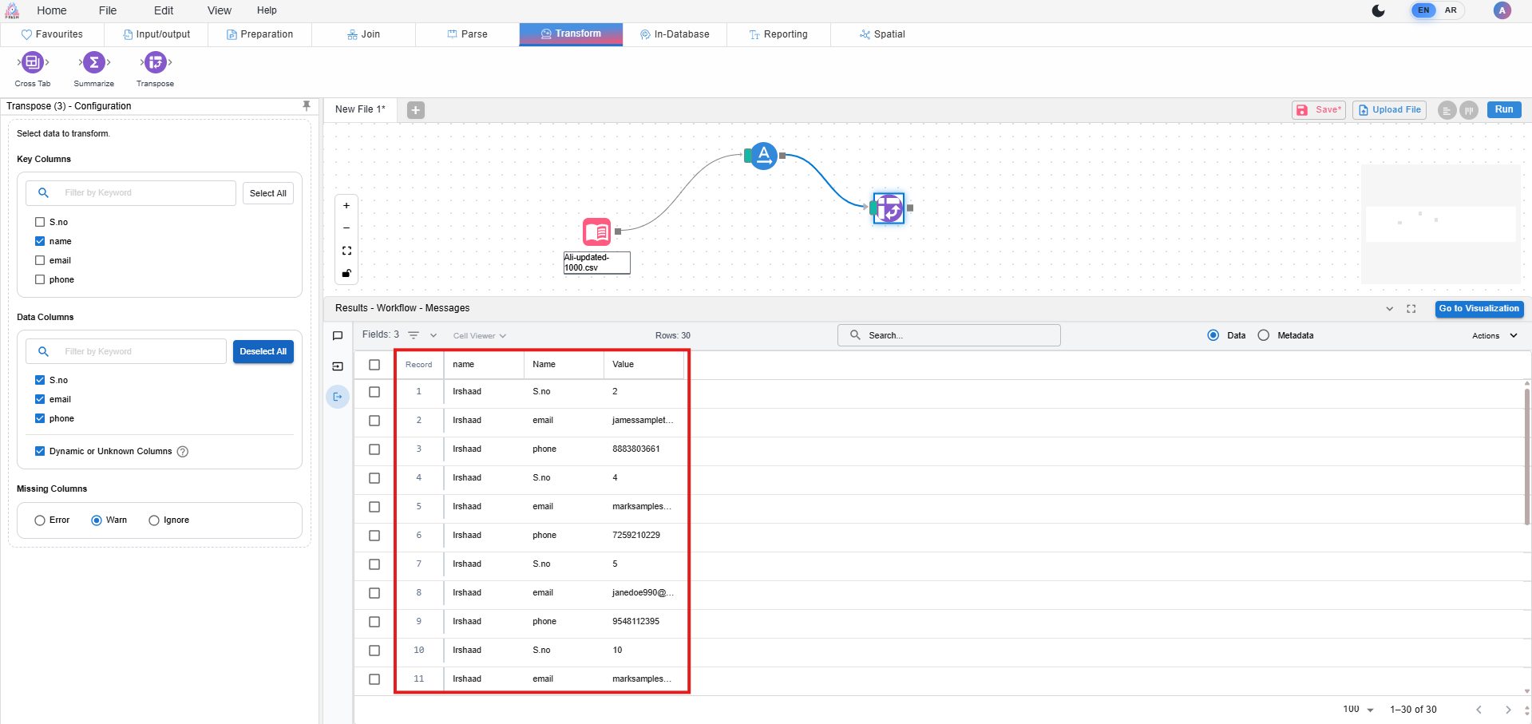Click the Run button
The width and height of the screenshot is (1532, 724).
pyautogui.click(x=1503, y=110)
